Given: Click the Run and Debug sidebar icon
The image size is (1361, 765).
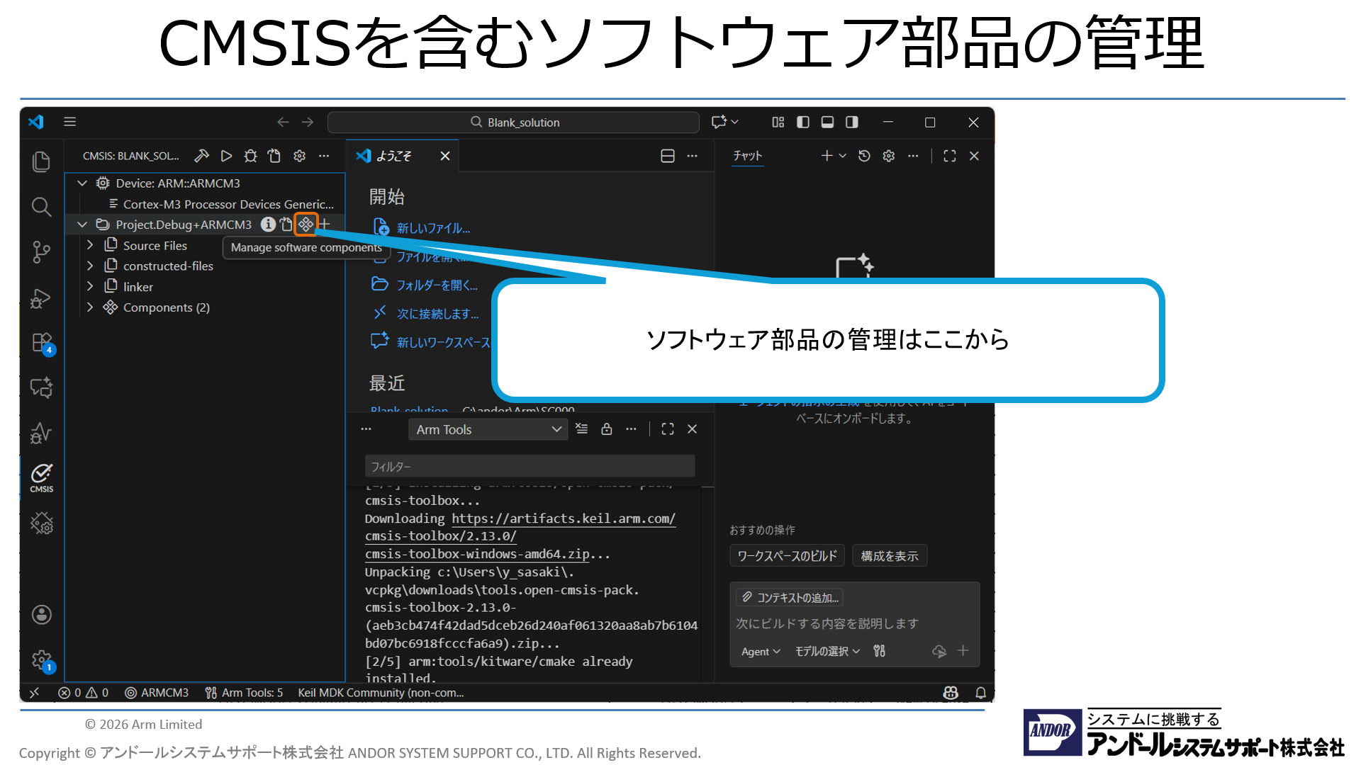Looking at the screenshot, I should coord(41,298).
